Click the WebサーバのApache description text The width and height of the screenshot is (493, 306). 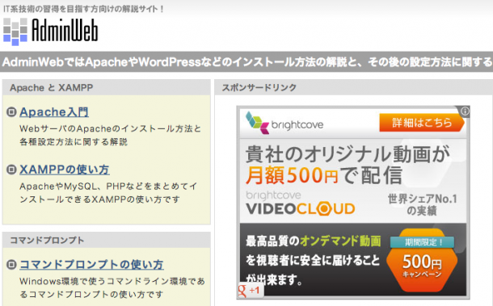[x=111, y=135]
